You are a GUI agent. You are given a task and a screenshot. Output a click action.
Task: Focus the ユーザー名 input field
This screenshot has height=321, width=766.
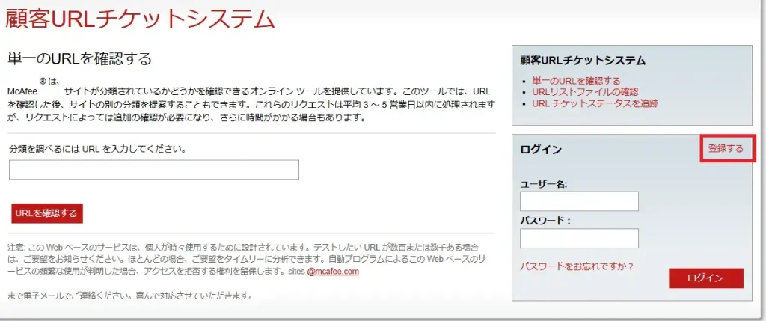point(580,201)
